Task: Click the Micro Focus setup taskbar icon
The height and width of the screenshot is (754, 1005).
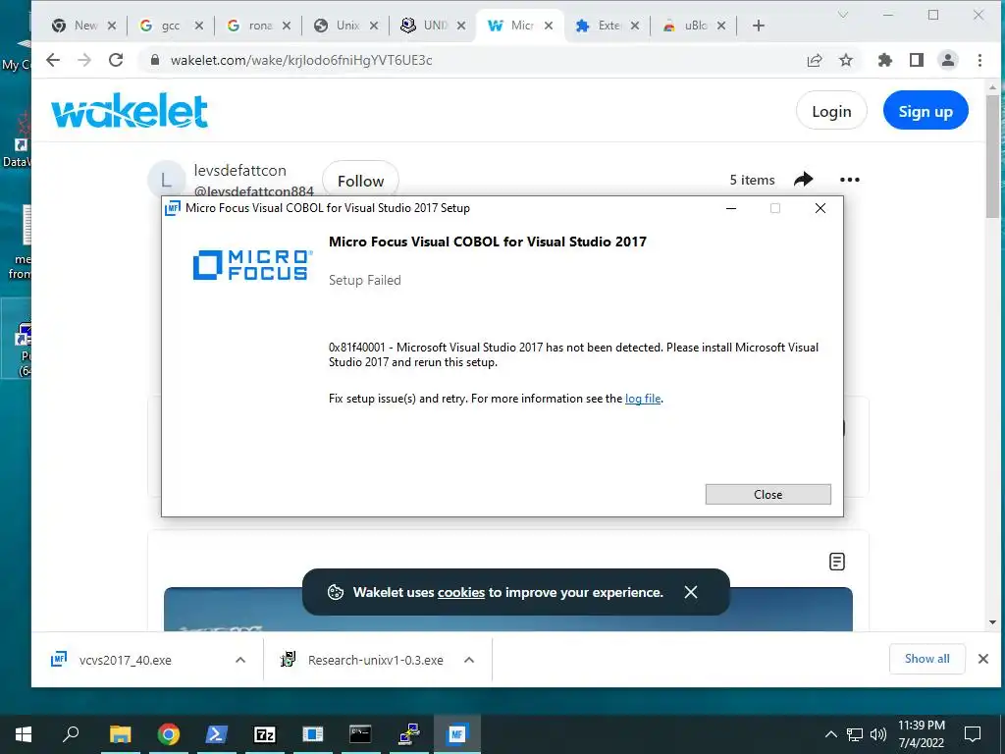Action: tap(457, 734)
